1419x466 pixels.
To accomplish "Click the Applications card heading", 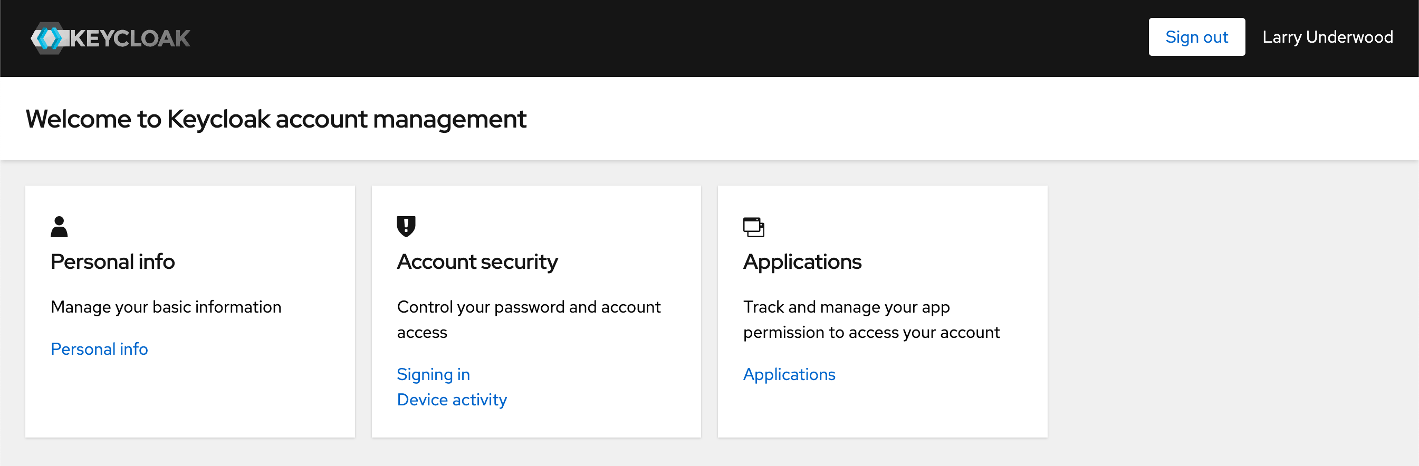I will tap(801, 261).
